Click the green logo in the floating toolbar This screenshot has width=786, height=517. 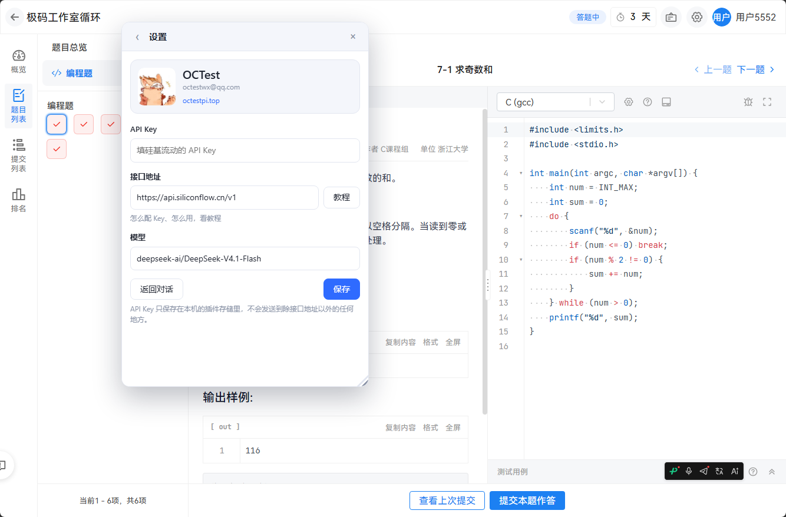pos(674,471)
